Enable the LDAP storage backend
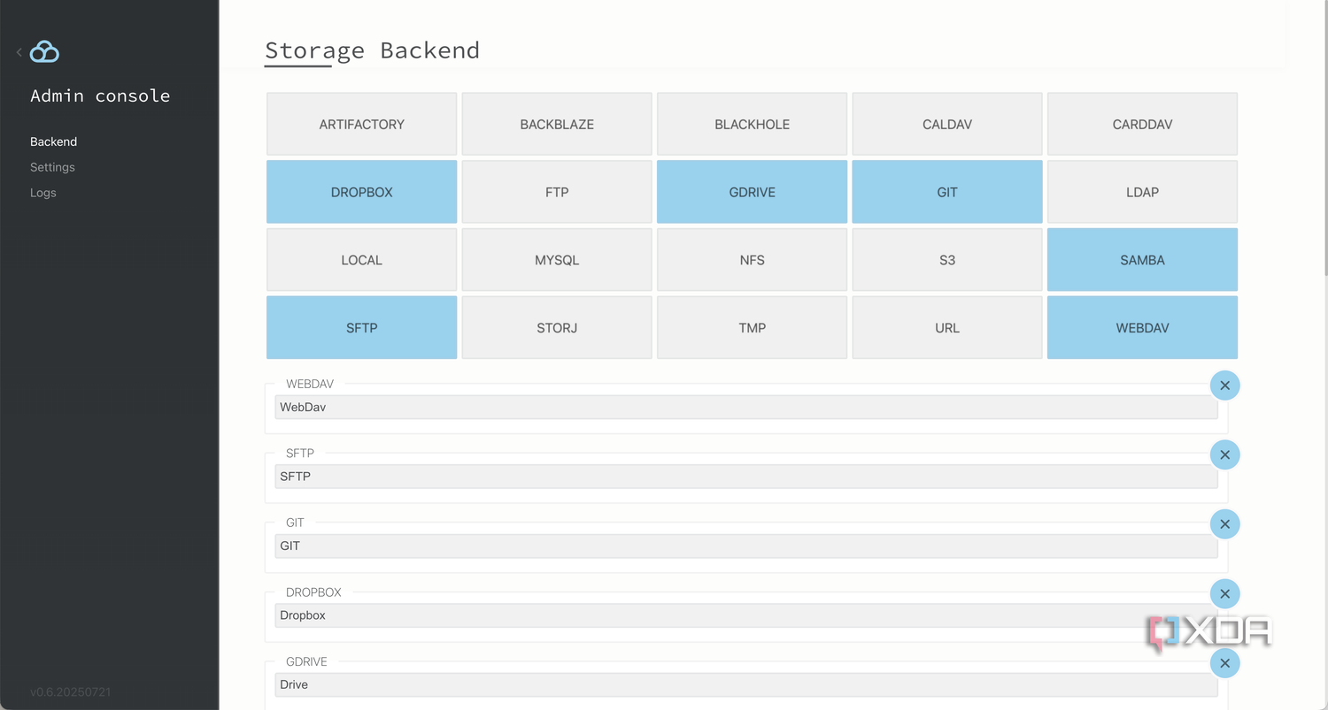The image size is (1328, 710). coord(1142,192)
